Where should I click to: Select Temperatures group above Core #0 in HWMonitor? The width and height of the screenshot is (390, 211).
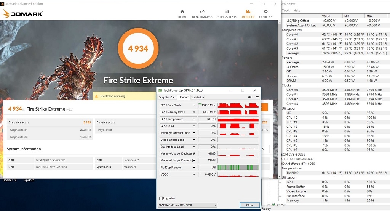(291, 30)
